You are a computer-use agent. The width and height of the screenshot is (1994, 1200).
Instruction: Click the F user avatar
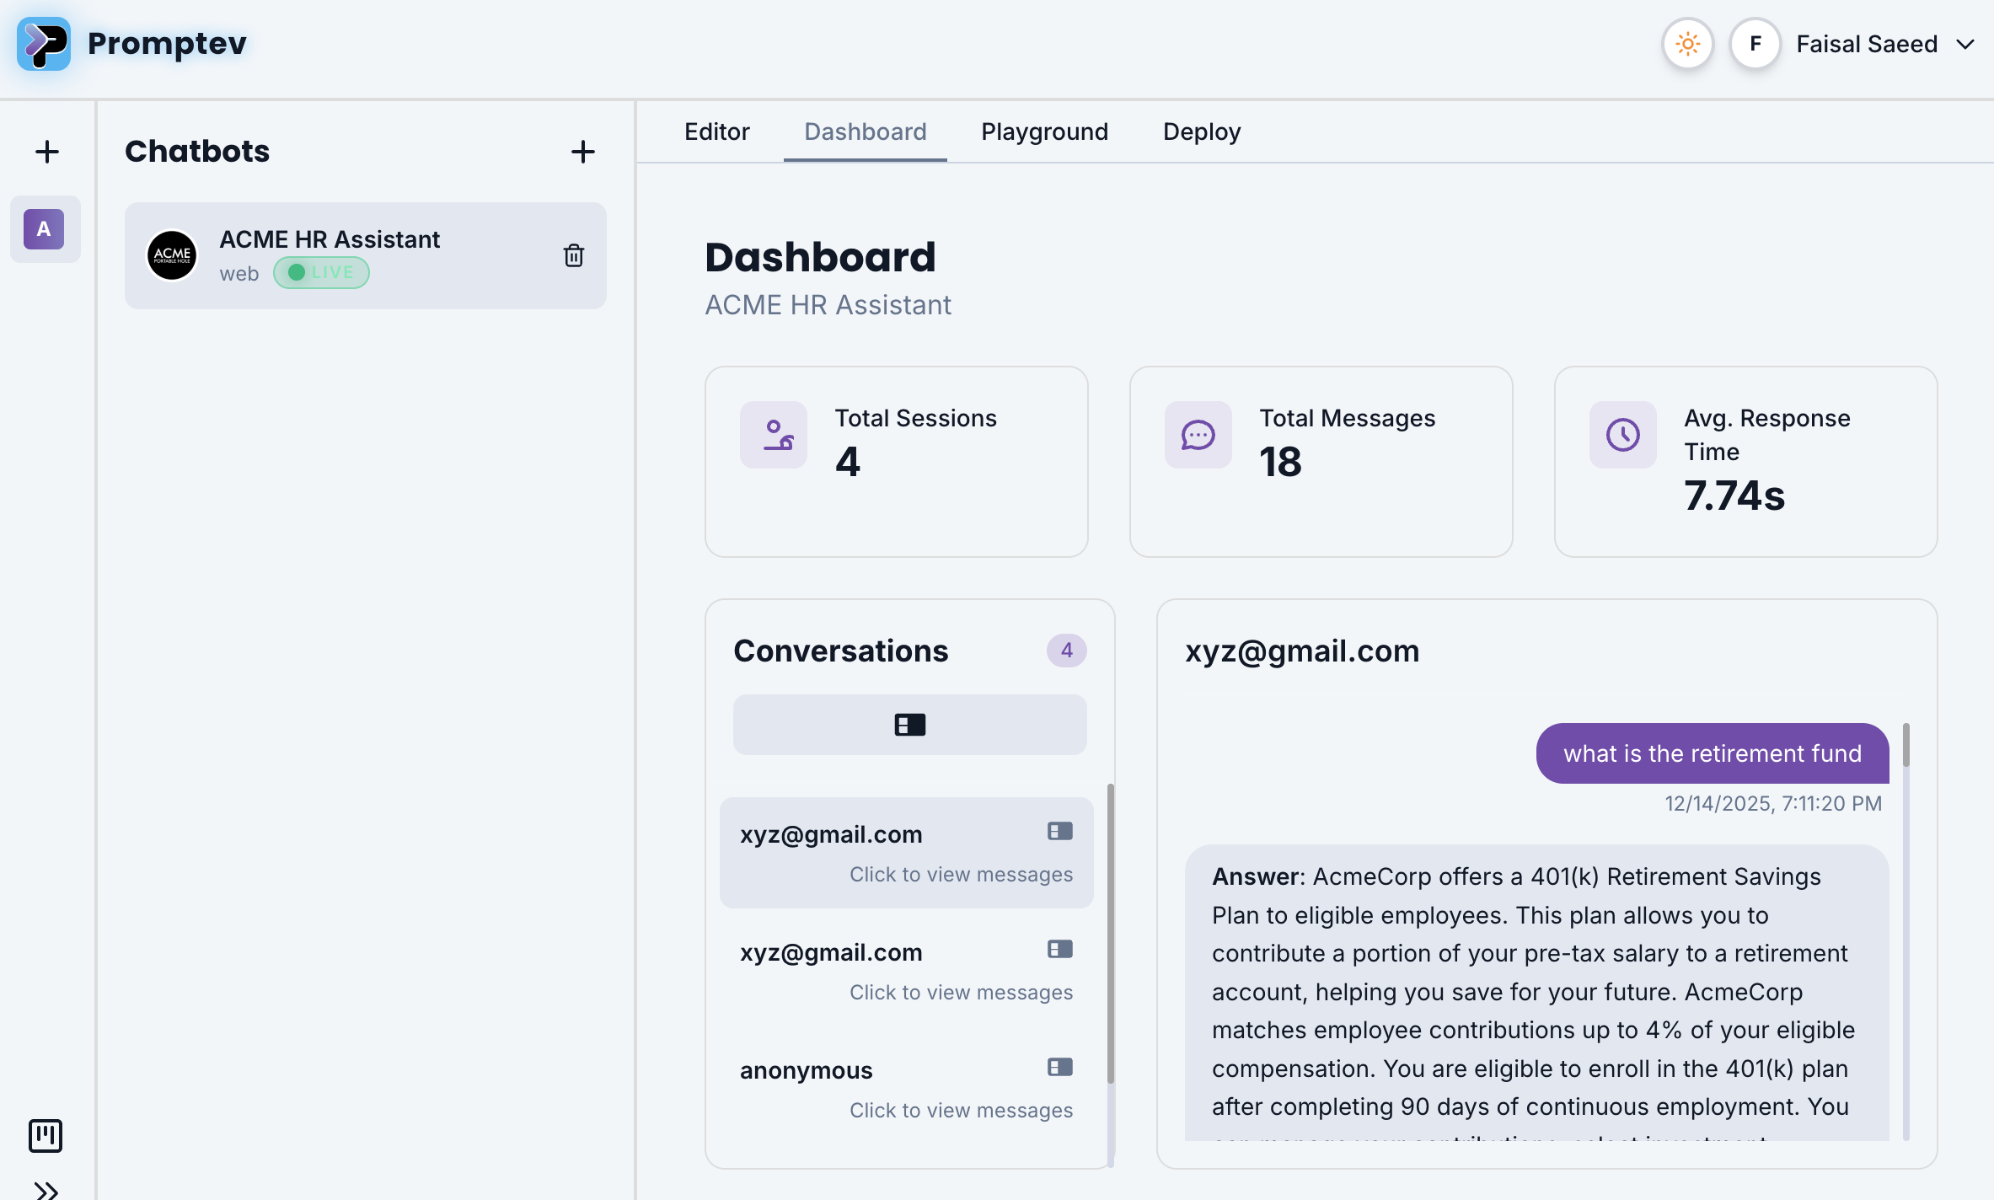[1755, 44]
